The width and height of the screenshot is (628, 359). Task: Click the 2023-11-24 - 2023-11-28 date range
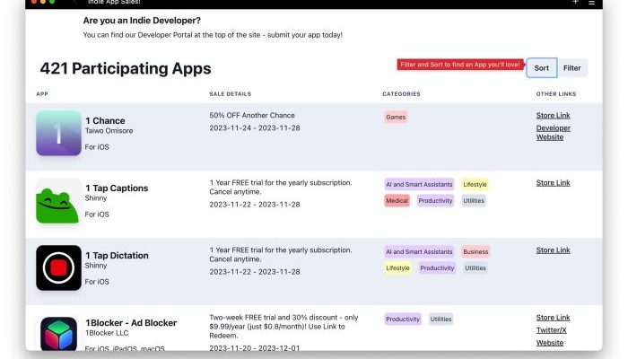(x=254, y=127)
